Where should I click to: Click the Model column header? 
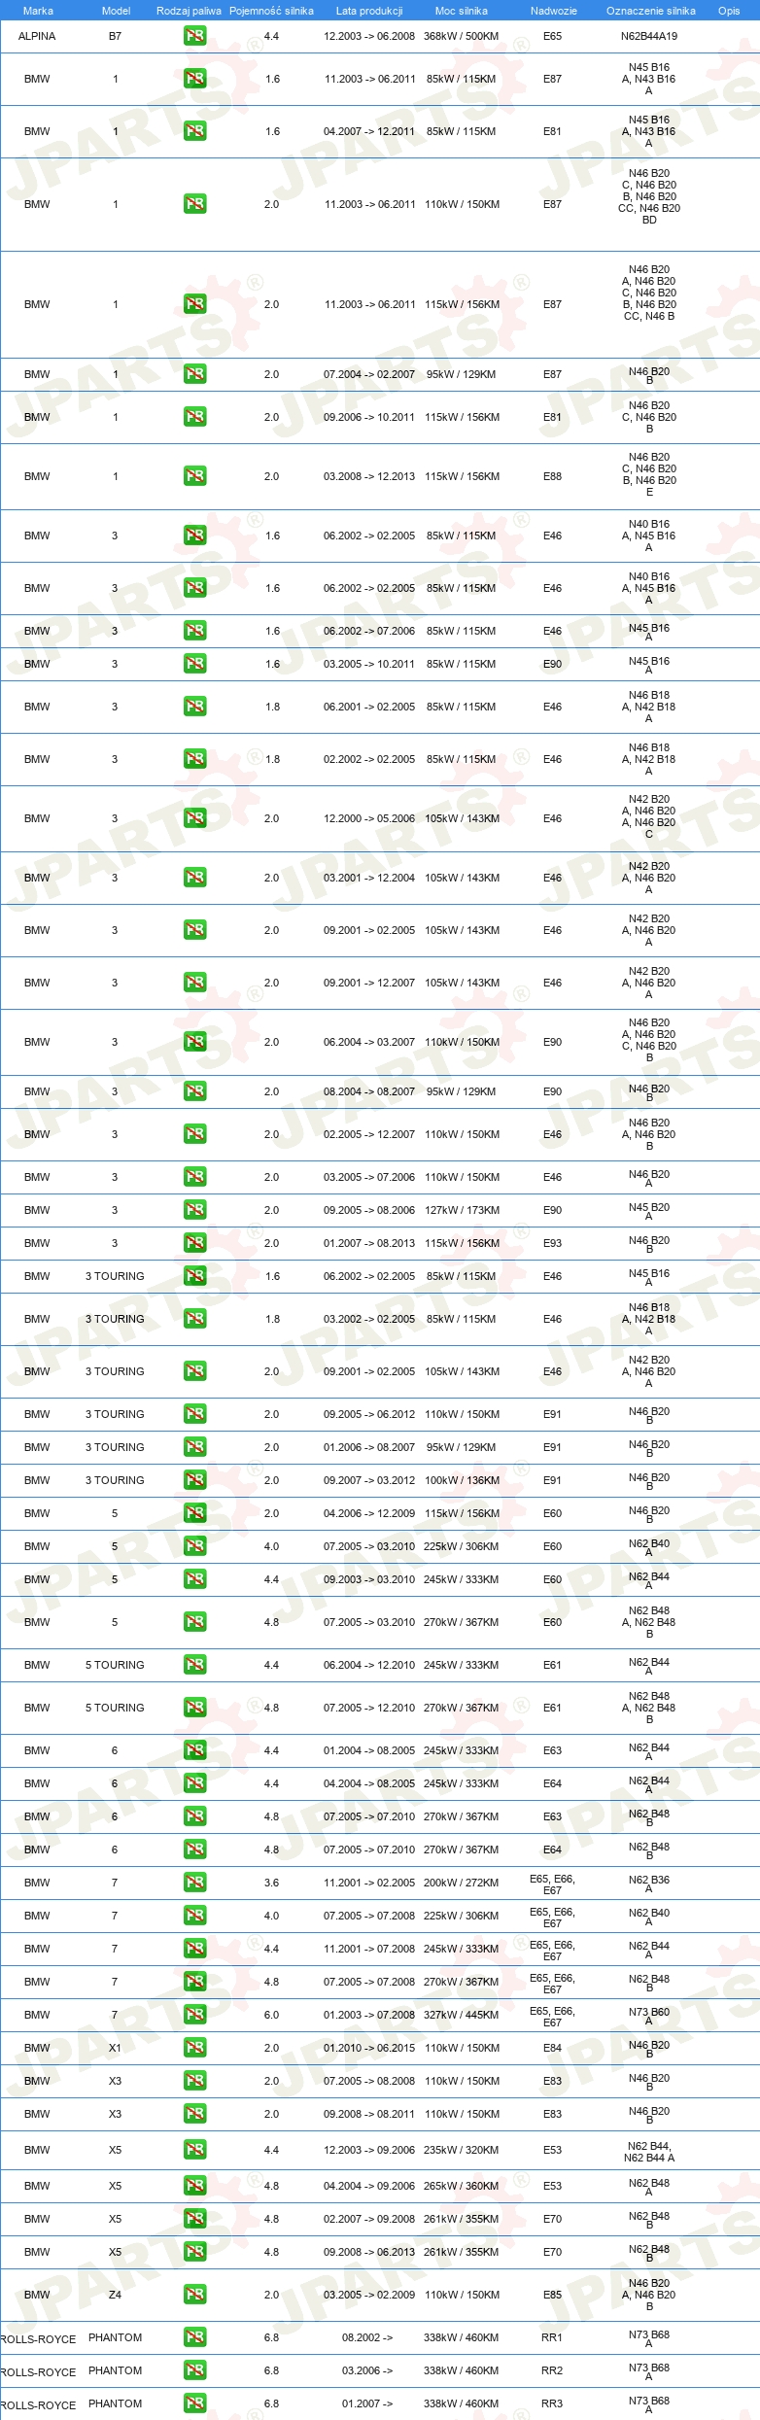[x=116, y=11]
